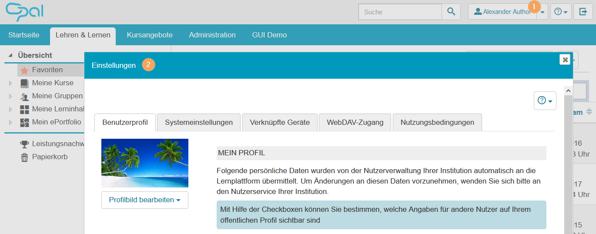596x234 pixels.
Task: Open help dropdown inside Einstellungen dialog
Action: click(545, 100)
